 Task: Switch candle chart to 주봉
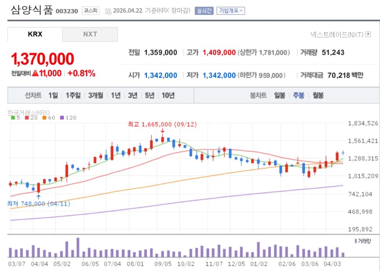pyautogui.click(x=298, y=96)
